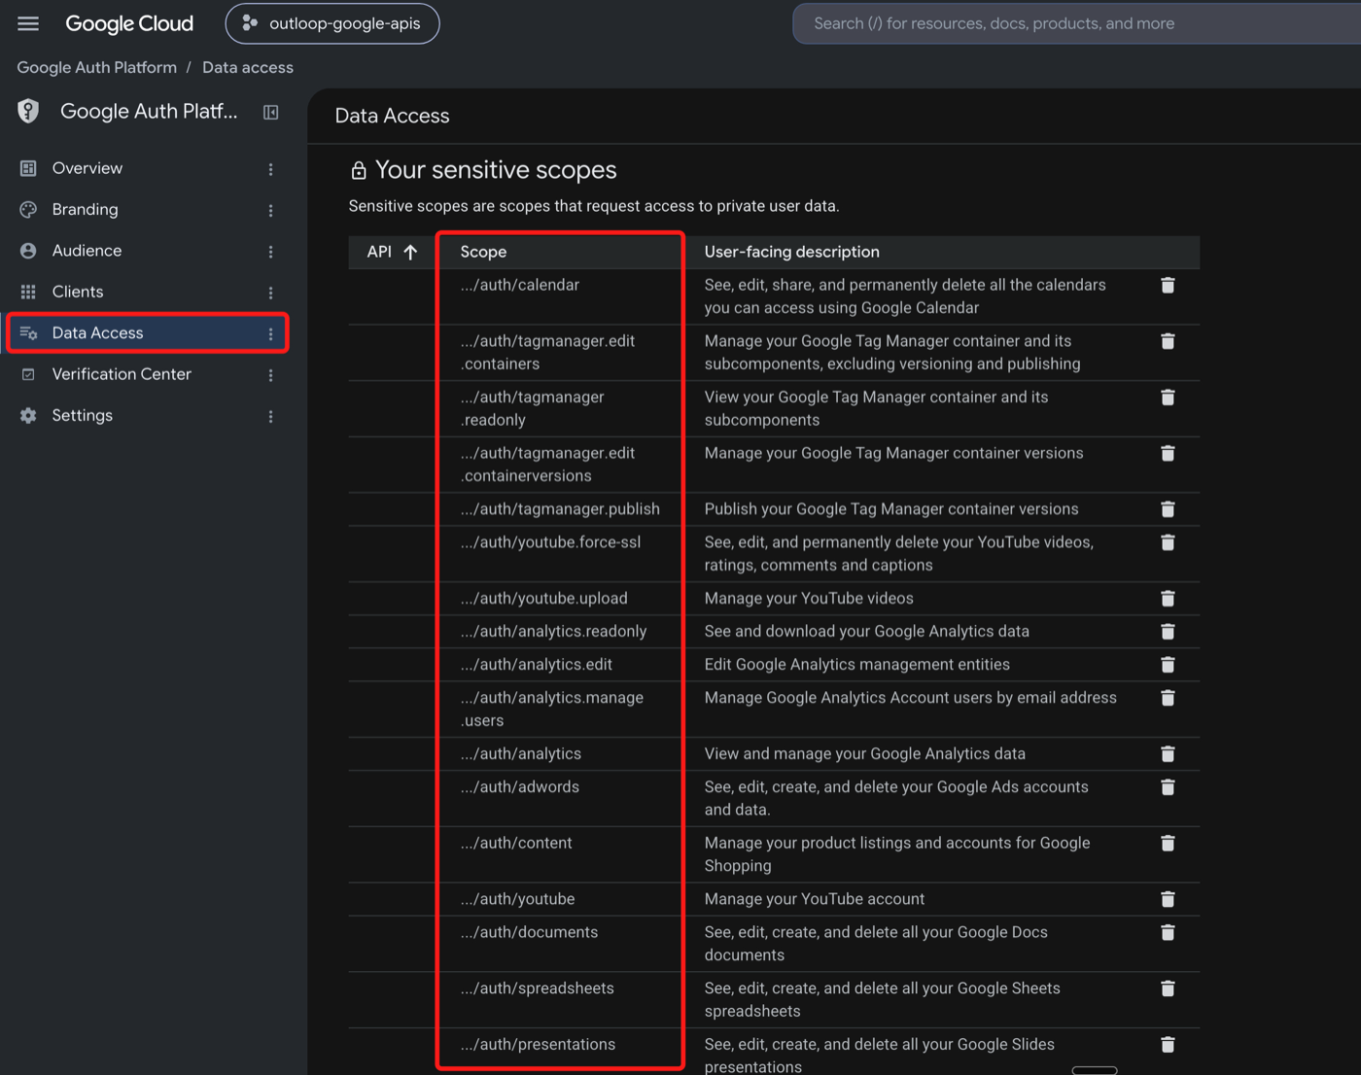The image size is (1361, 1075).
Task: Select the .../auth/content scope text
Action: [516, 844]
